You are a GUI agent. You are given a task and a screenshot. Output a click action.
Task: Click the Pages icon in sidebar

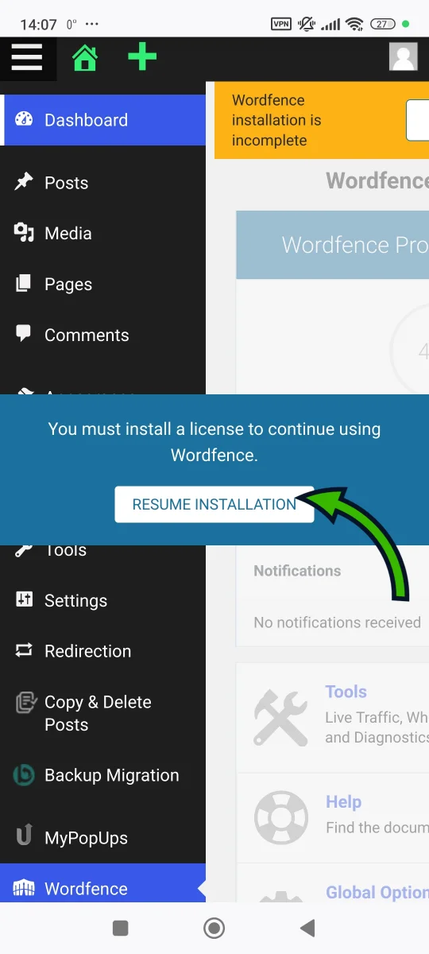24,284
